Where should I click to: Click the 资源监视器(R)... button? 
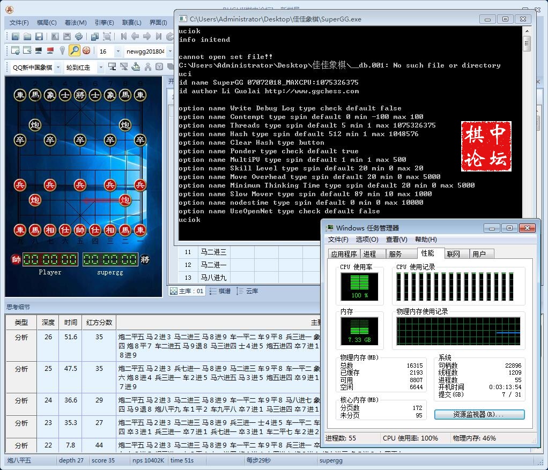click(x=479, y=414)
